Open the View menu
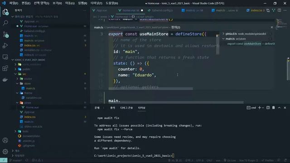The width and height of the screenshot is (290, 163). 57,3
